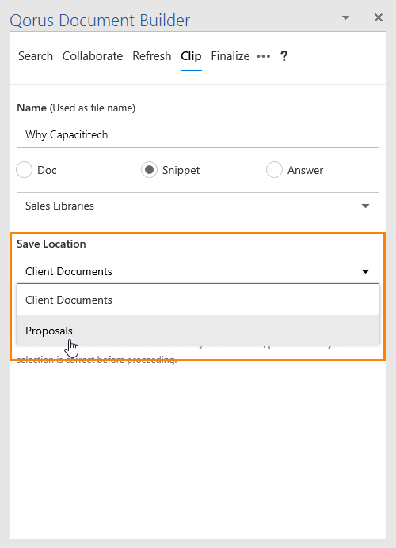396x548 pixels.
Task: Select the Doc radio button
Action: click(25, 170)
